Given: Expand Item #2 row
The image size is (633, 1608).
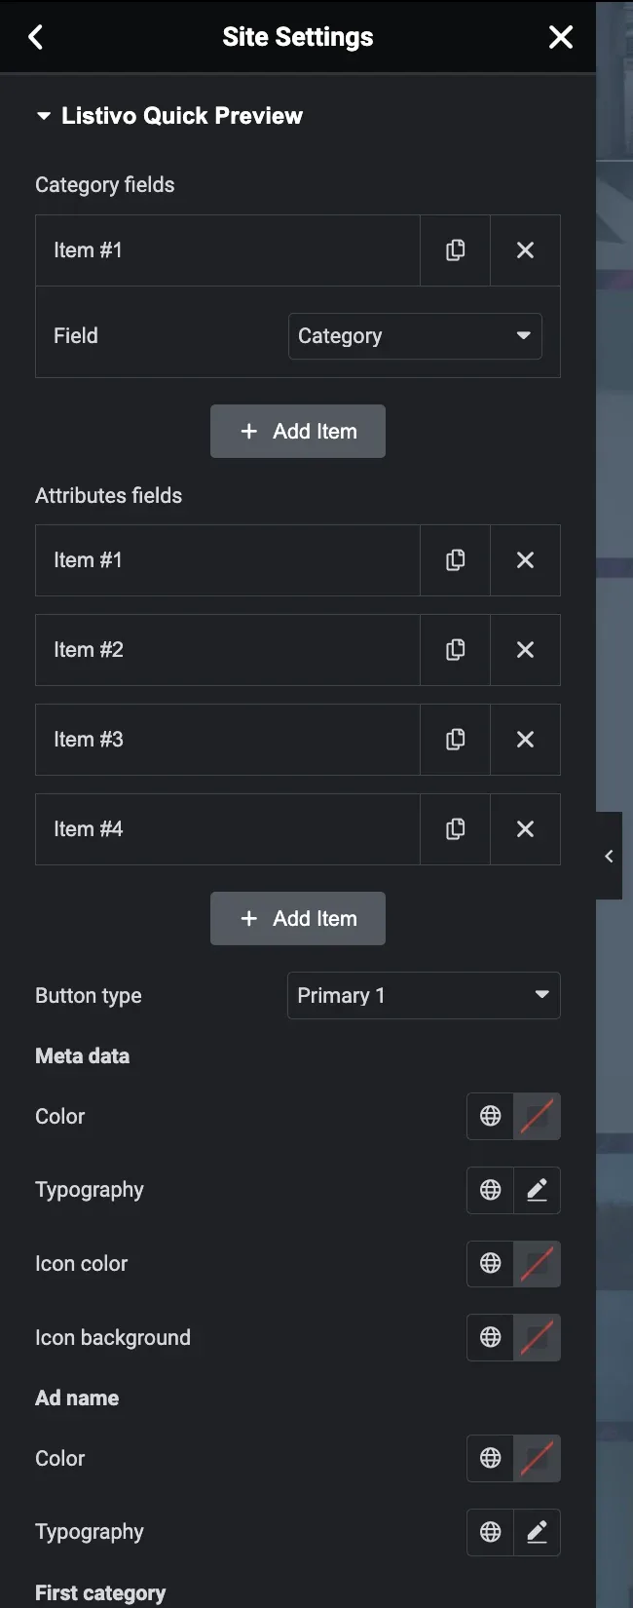Looking at the screenshot, I should pyautogui.click(x=228, y=650).
